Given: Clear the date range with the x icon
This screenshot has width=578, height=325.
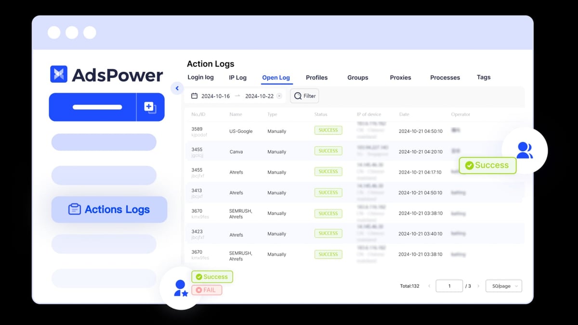Looking at the screenshot, I should [x=279, y=96].
